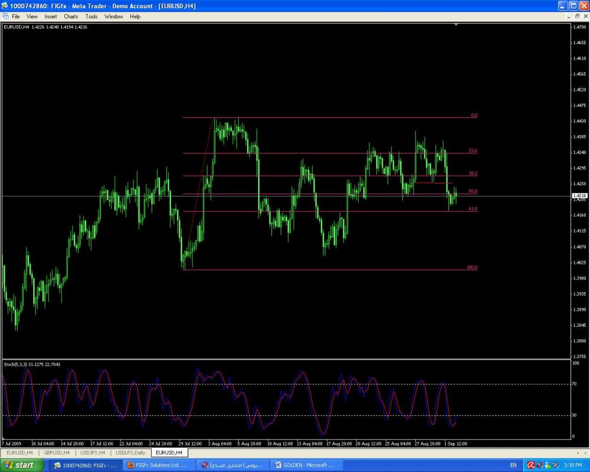Select the active EURUSD,H4 tab
This screenshot has height=472, width=590.
pos(169,453)
